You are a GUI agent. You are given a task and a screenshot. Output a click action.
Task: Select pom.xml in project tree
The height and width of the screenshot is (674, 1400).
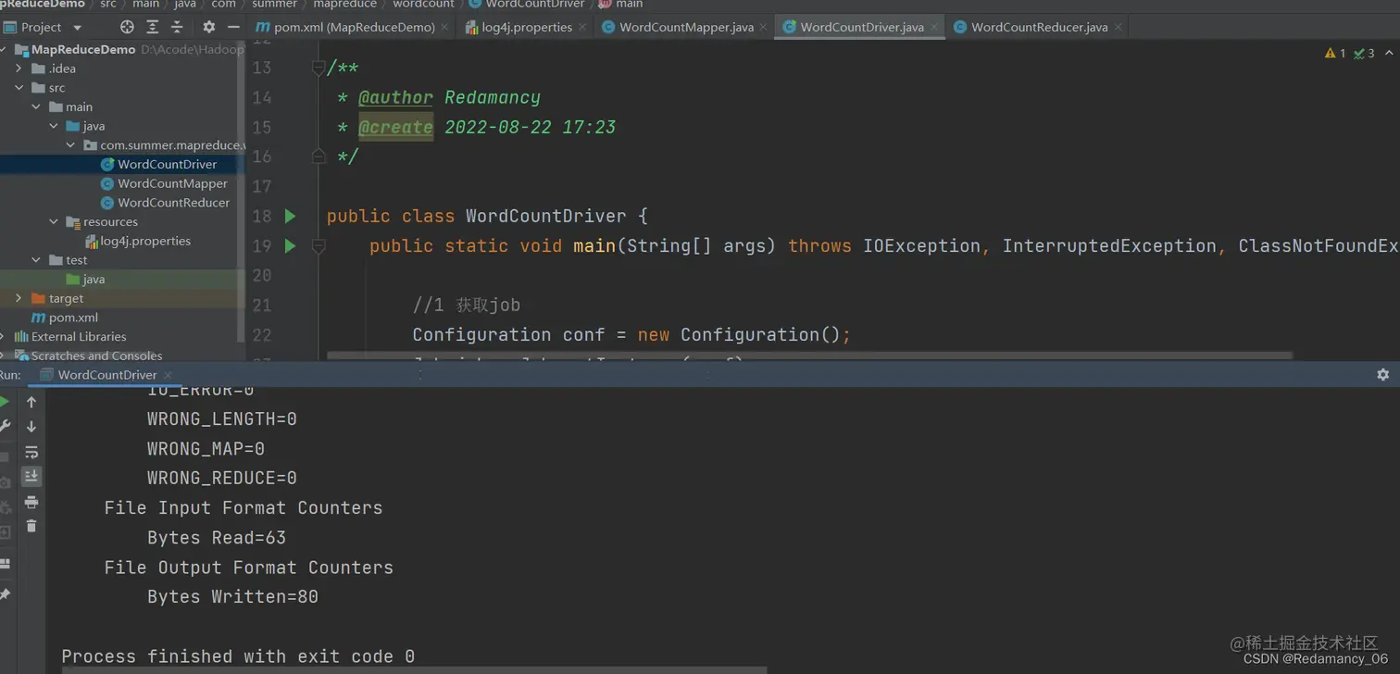click(x=73, y=318)
